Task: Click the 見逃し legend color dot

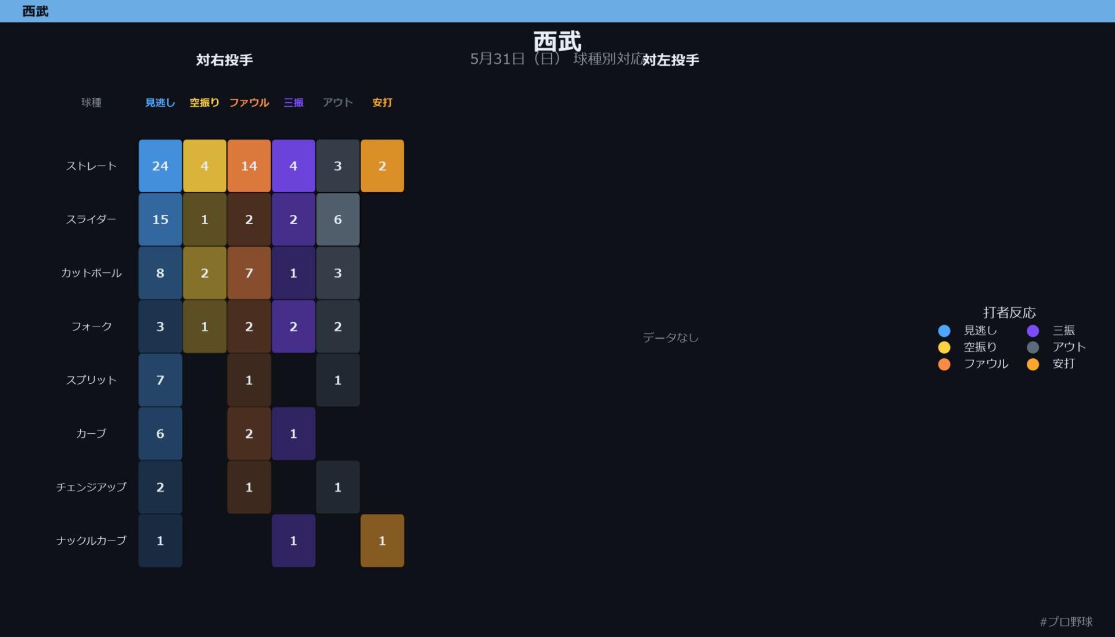Action: 944,330
